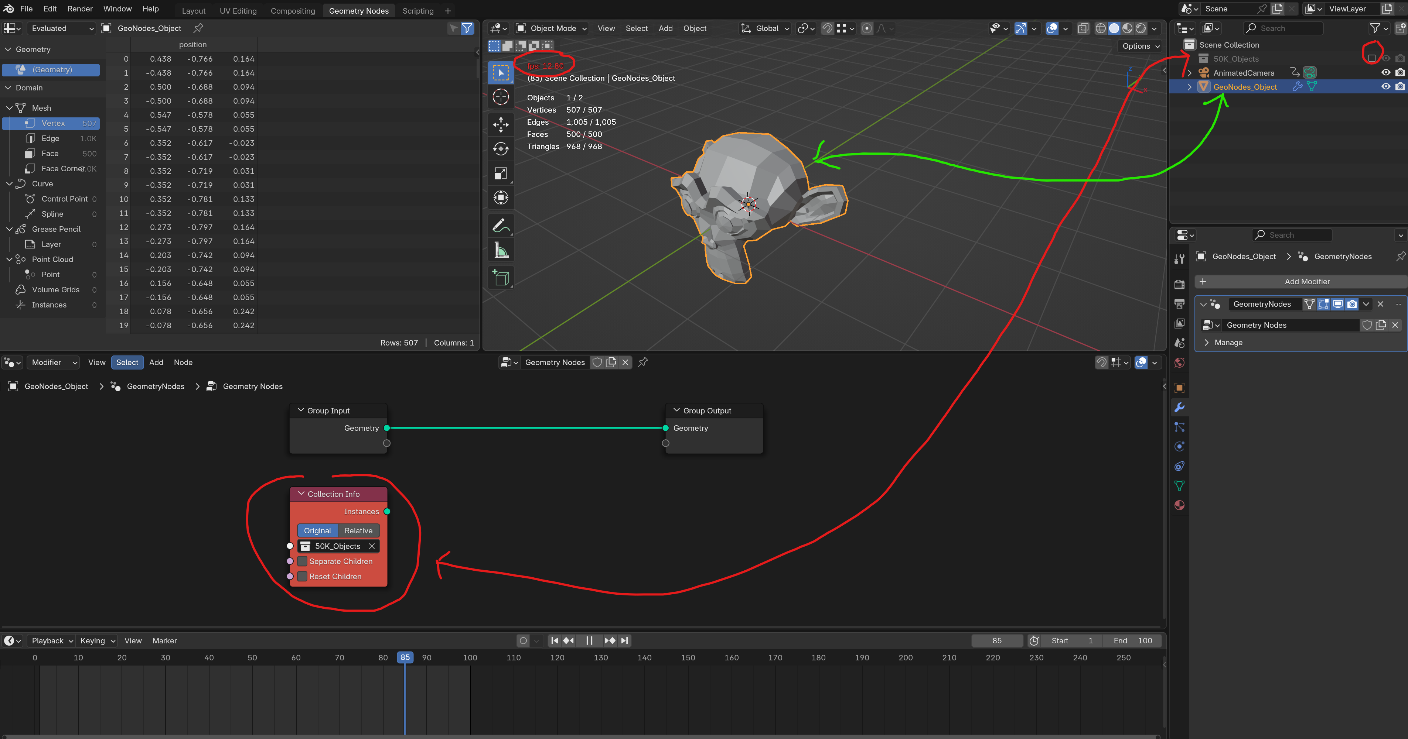
Task: Switch to the UV Editing workspace tab
Action: (x=238, y=11)
